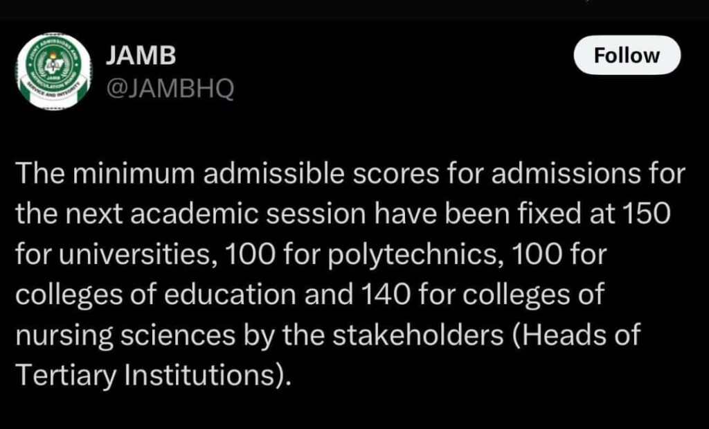Image resolution: width=709 pixels, height=429 pixels.
Task: Click the dark top bar above the tweet
Action: 354,10
